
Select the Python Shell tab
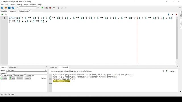tap(64, 67)
